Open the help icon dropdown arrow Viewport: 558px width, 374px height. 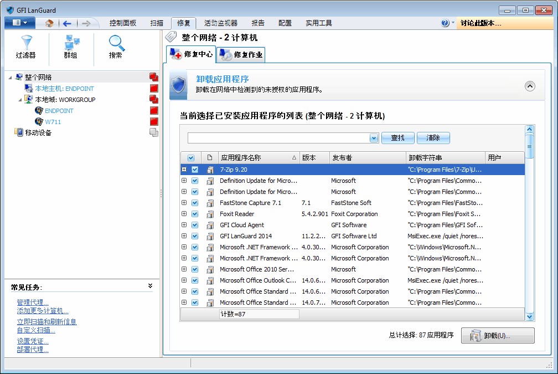coord(453,22)
